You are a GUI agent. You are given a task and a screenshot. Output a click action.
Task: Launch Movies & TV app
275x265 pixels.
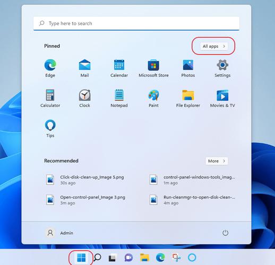(x=222, y=98)
